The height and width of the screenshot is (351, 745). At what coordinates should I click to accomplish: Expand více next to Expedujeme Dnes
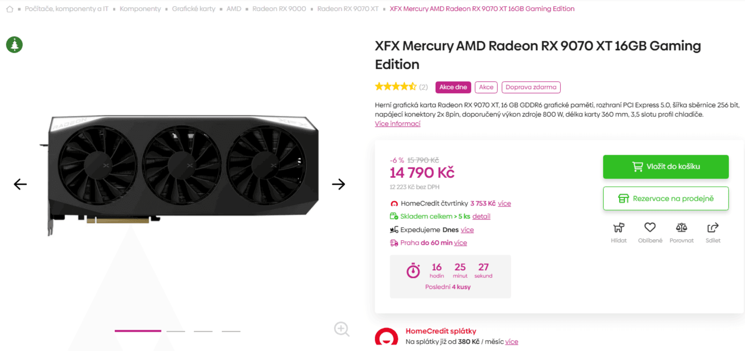click(x=467, y=229)
